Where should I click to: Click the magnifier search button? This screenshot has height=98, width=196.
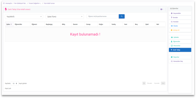[x=122, y=16]
